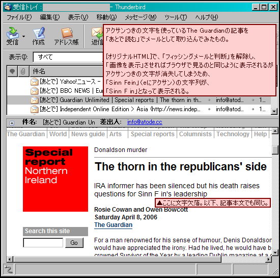Open the アドレス帳 (Address Book) icon
This screenshot has height=278, width=280.
pos(66,36)
